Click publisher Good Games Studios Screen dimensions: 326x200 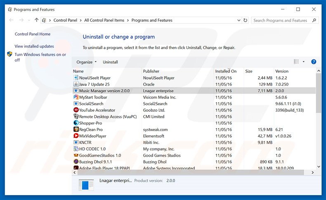tap(162, 155)
